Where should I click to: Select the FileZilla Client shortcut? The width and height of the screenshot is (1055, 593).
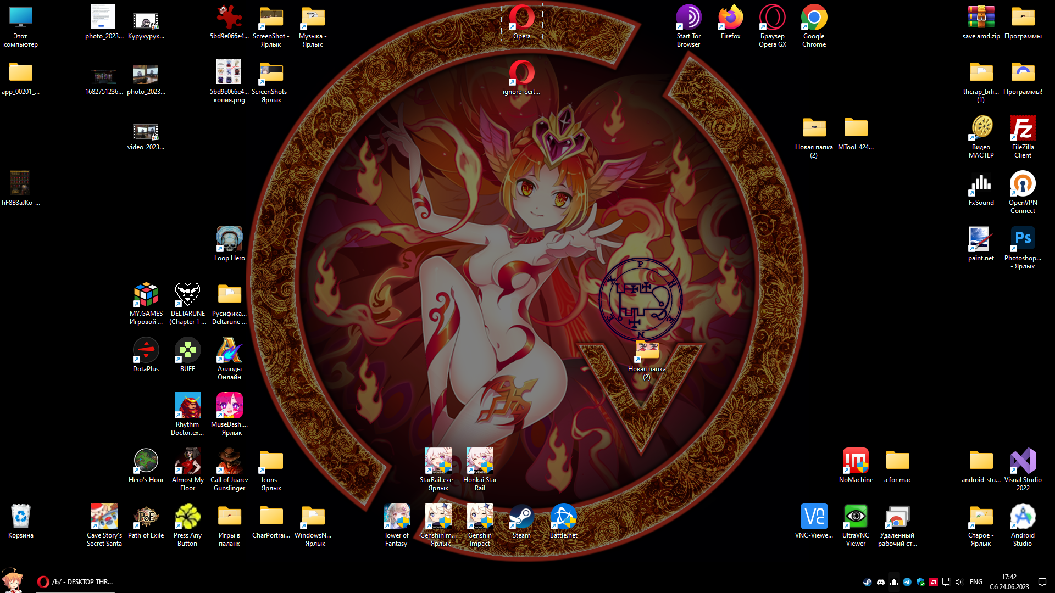pos(1023,137)
